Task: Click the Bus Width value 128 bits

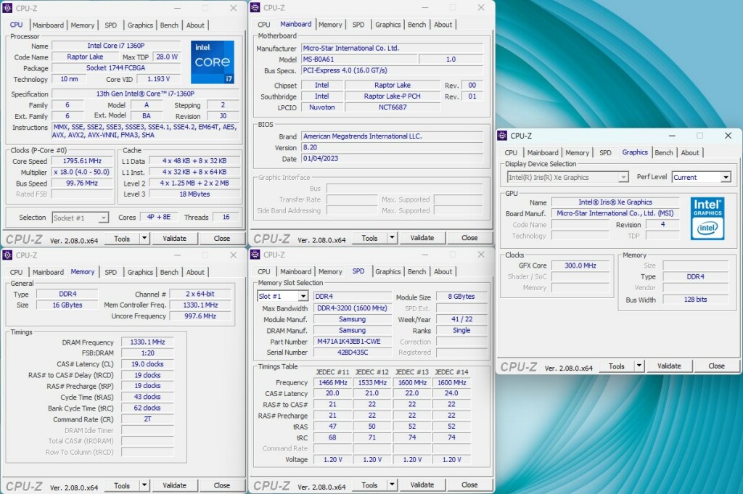Action: (695, 300)
